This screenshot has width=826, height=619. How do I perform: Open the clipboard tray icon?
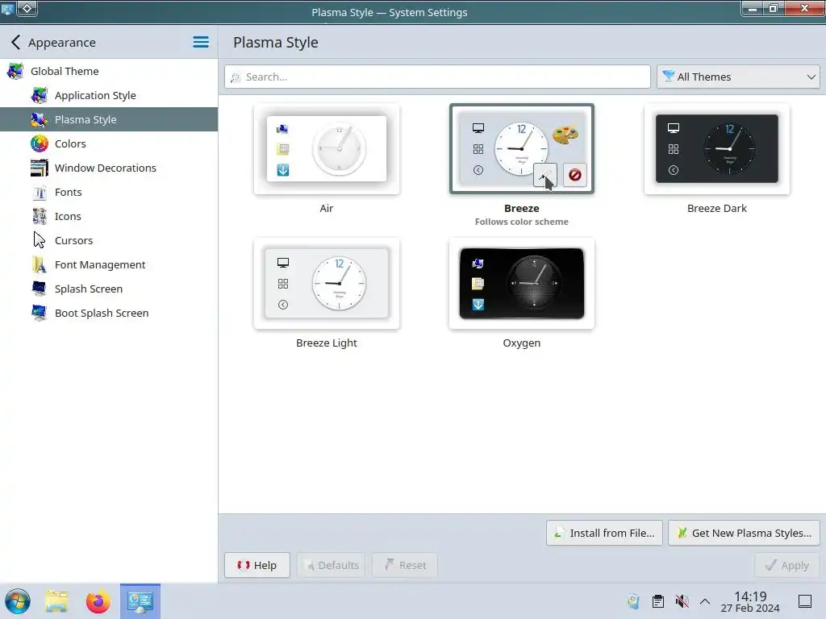(658, 601)
